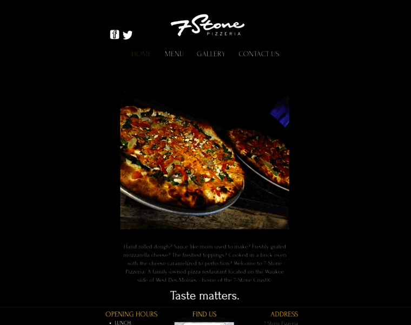
Task: Open the GALLERY page
Action: pyautogui.click(x=211, y=54)
